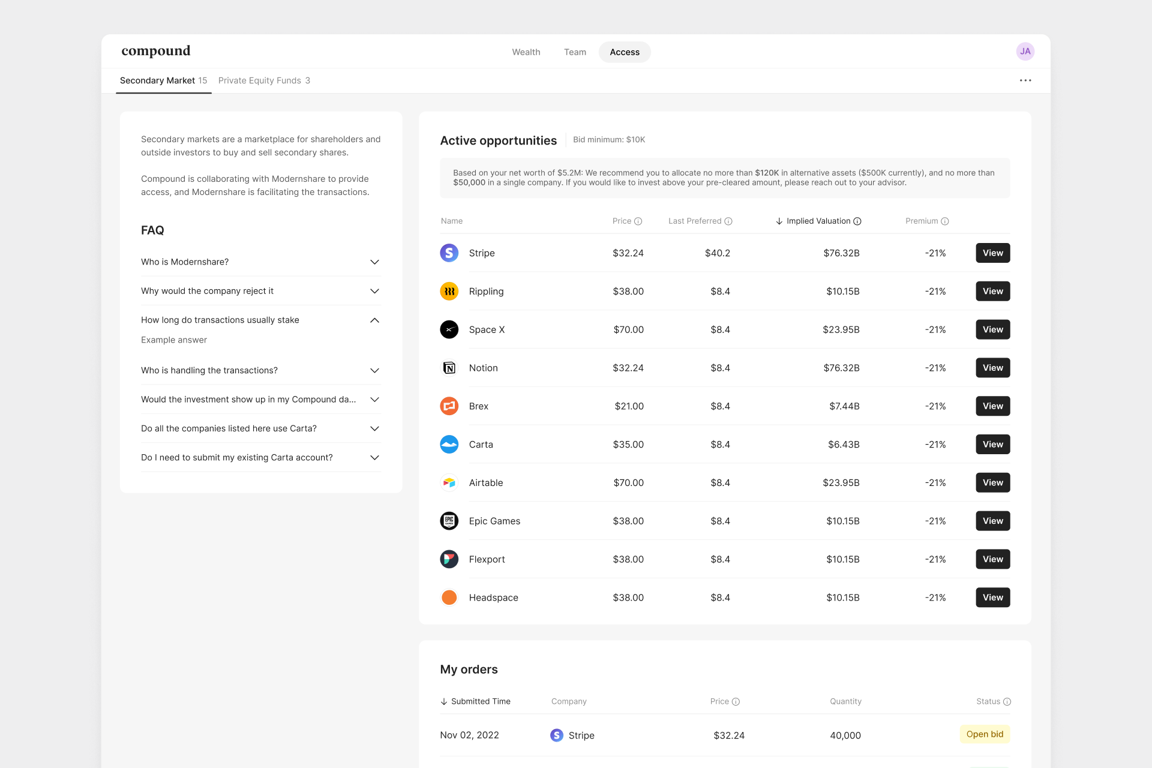Click the Epic Games logo icon
Image resolution: width=1152 pixels, height=768 pixels.
click(449, 521)
